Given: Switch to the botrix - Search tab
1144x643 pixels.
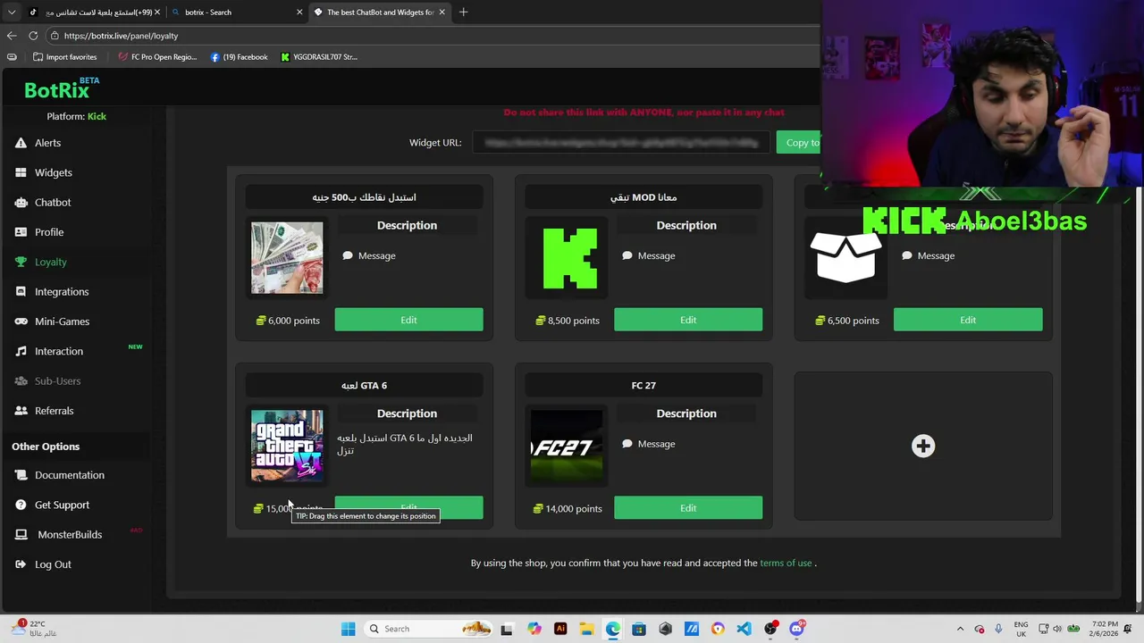Looking at the screenshot, I should (x=237, y=13).
